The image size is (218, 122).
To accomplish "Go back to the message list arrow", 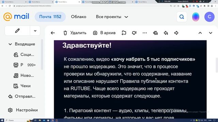I will coord(53,33).
